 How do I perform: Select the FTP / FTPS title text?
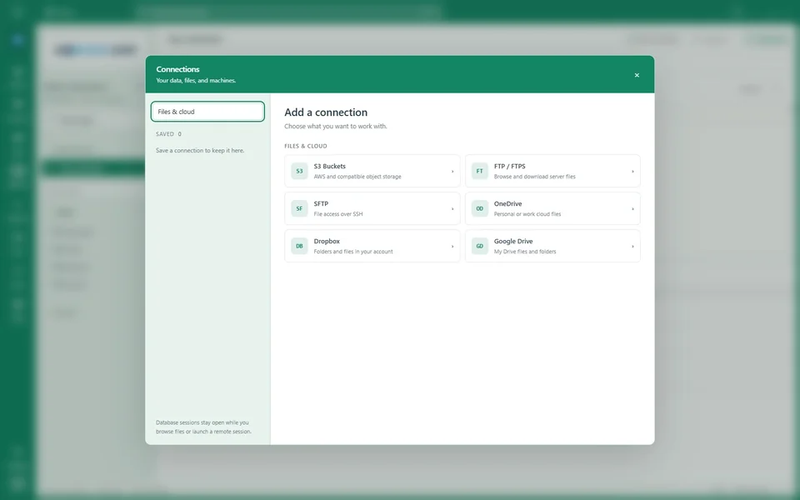tap(510, 167)
